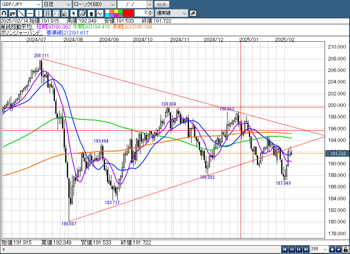The height and width of the screenshot is (254, 350).
Task: Jump to the latest chart bar
Action: (306, 249)
